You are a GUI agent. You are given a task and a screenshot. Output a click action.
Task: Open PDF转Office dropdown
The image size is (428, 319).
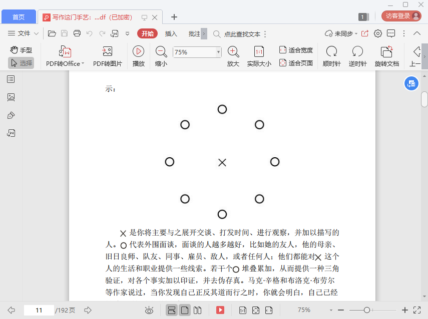65,56
